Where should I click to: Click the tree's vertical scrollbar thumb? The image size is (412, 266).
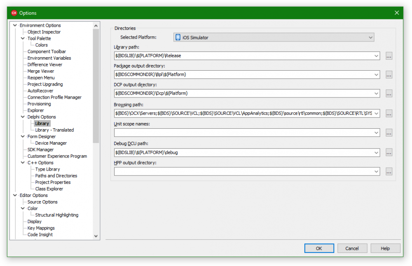96,86
